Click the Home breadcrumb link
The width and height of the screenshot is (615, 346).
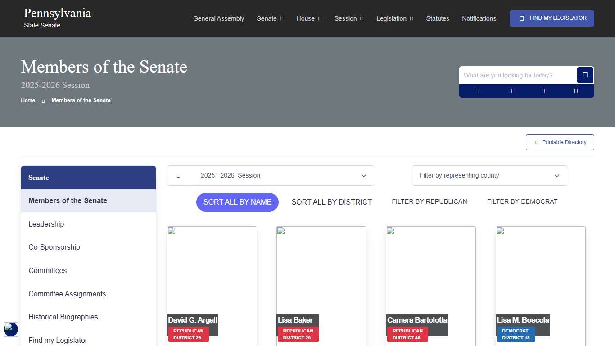[x=28, y=100]
